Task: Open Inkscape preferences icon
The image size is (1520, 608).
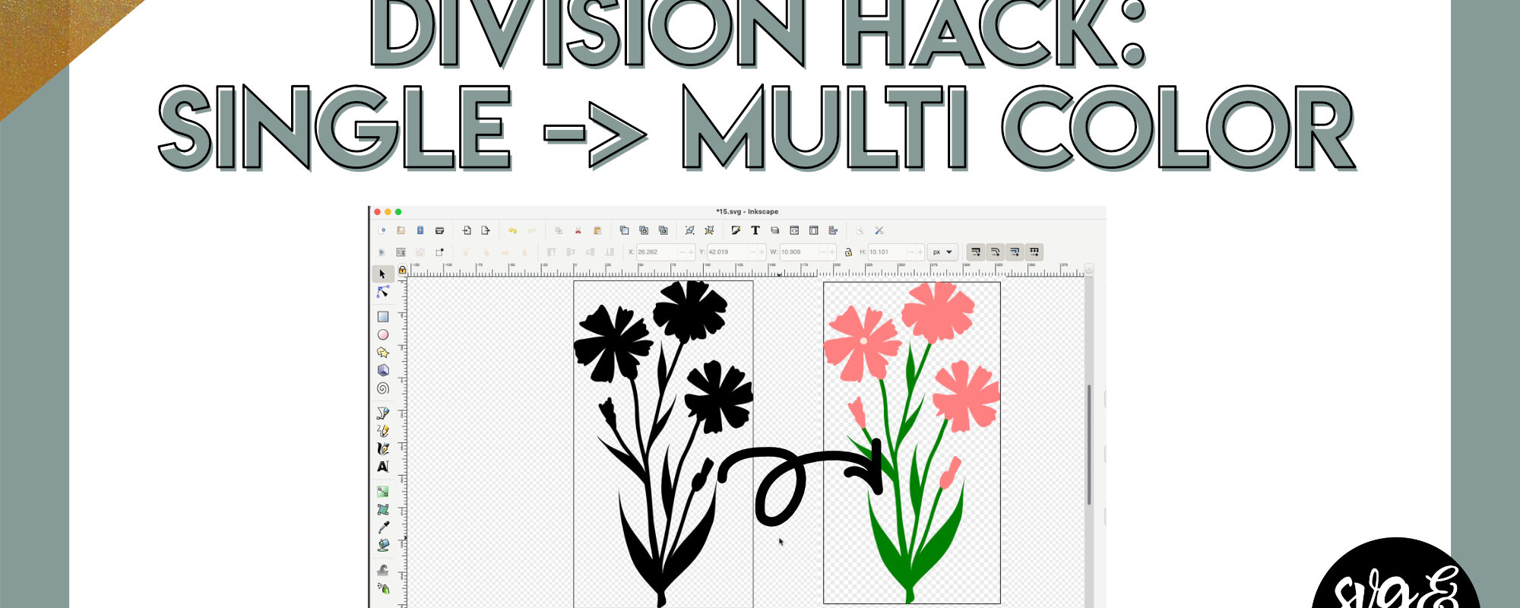Action: 879,230
